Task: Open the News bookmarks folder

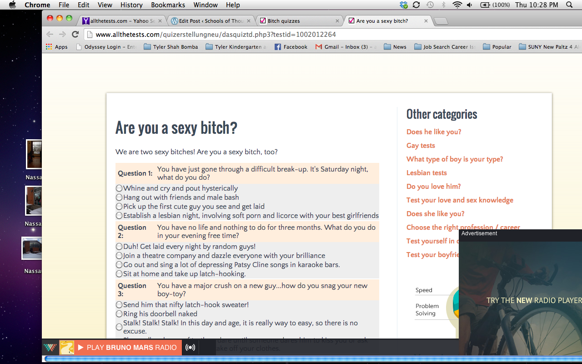Action: (x=395, y=47)
